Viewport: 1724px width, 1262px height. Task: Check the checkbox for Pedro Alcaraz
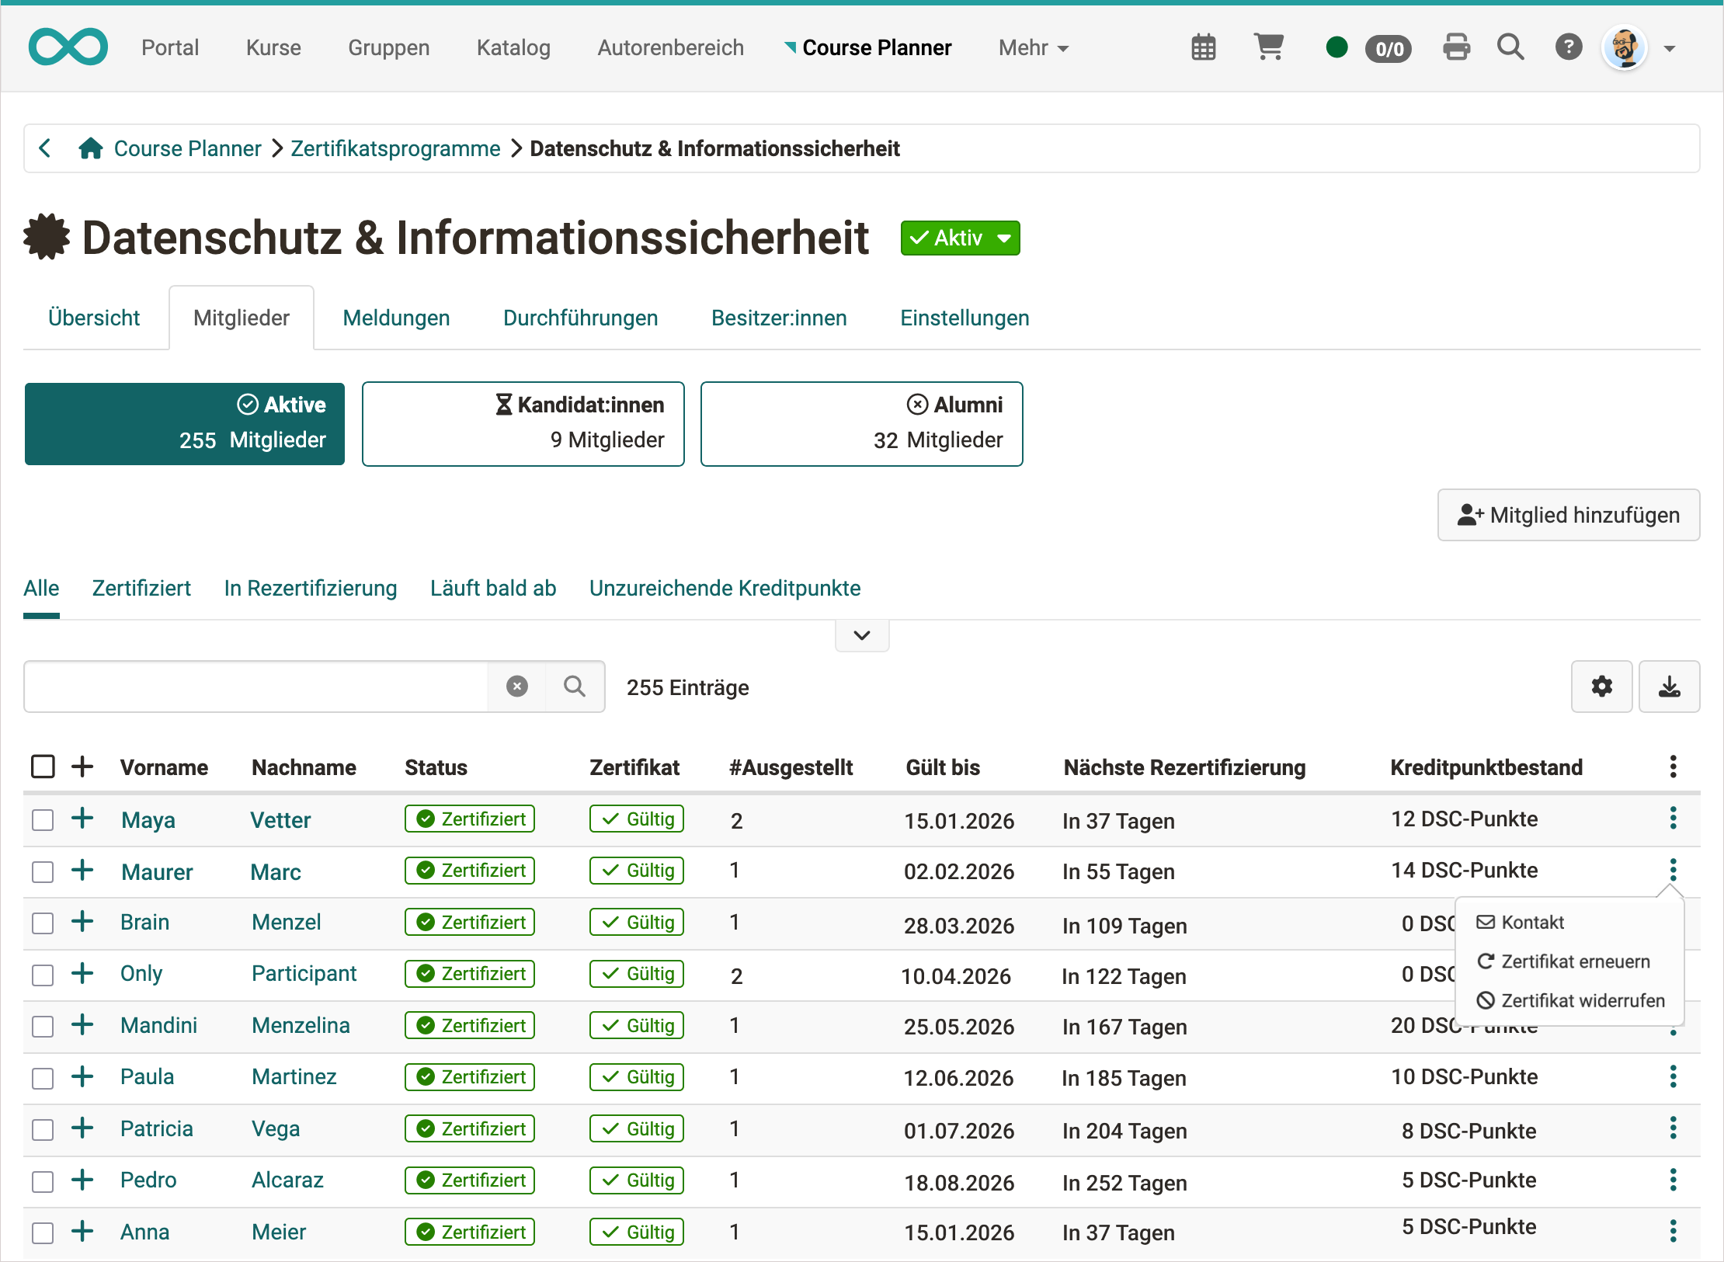coord(43,1181)
